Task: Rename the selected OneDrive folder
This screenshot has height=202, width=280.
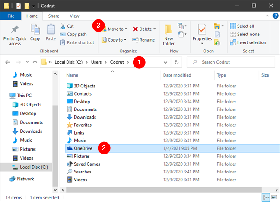Action: point(143,40)
